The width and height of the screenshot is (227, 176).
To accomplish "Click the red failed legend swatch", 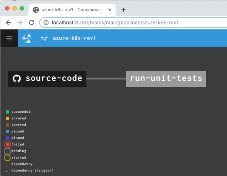I will 7,145.
